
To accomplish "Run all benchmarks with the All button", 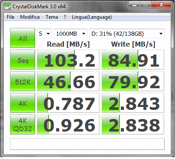I will pos(23,38).
